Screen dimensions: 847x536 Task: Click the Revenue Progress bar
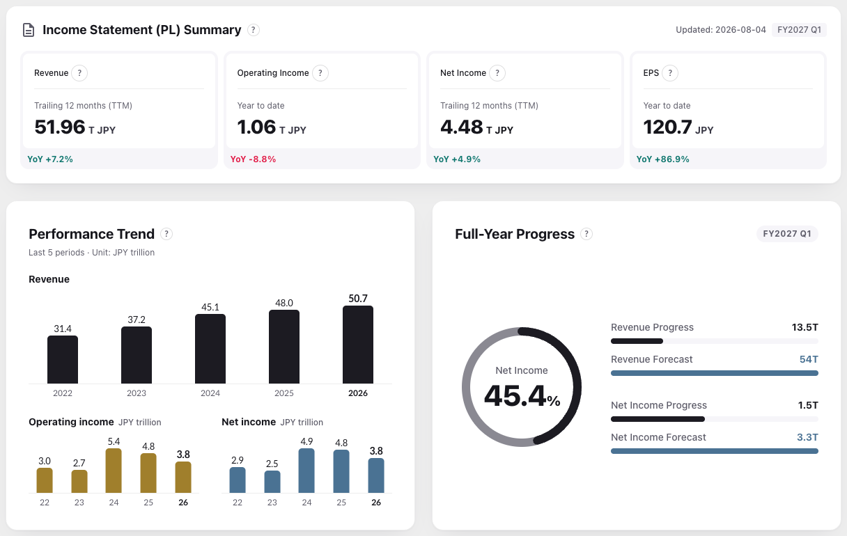(x=714, y=341)
